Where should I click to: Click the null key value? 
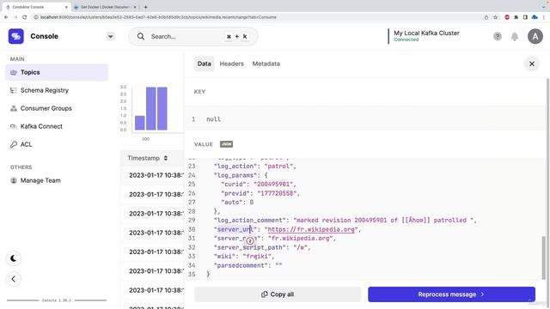tap(214, 119)
